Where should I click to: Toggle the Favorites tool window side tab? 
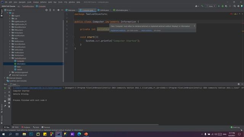click(2, 119)
